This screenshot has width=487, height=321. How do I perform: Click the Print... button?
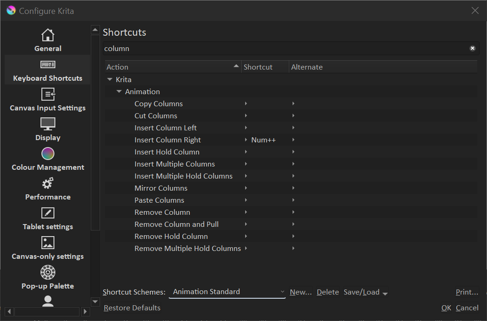tap(467, 292)
